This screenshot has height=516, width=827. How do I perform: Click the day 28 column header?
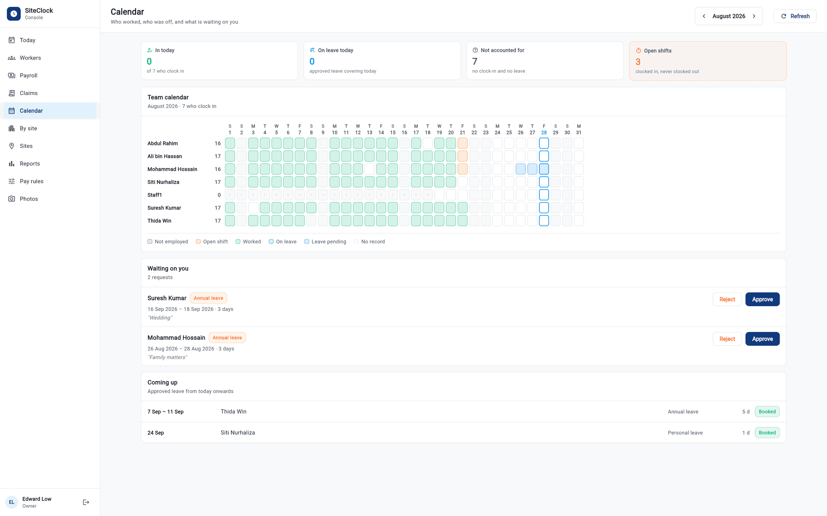544,129
